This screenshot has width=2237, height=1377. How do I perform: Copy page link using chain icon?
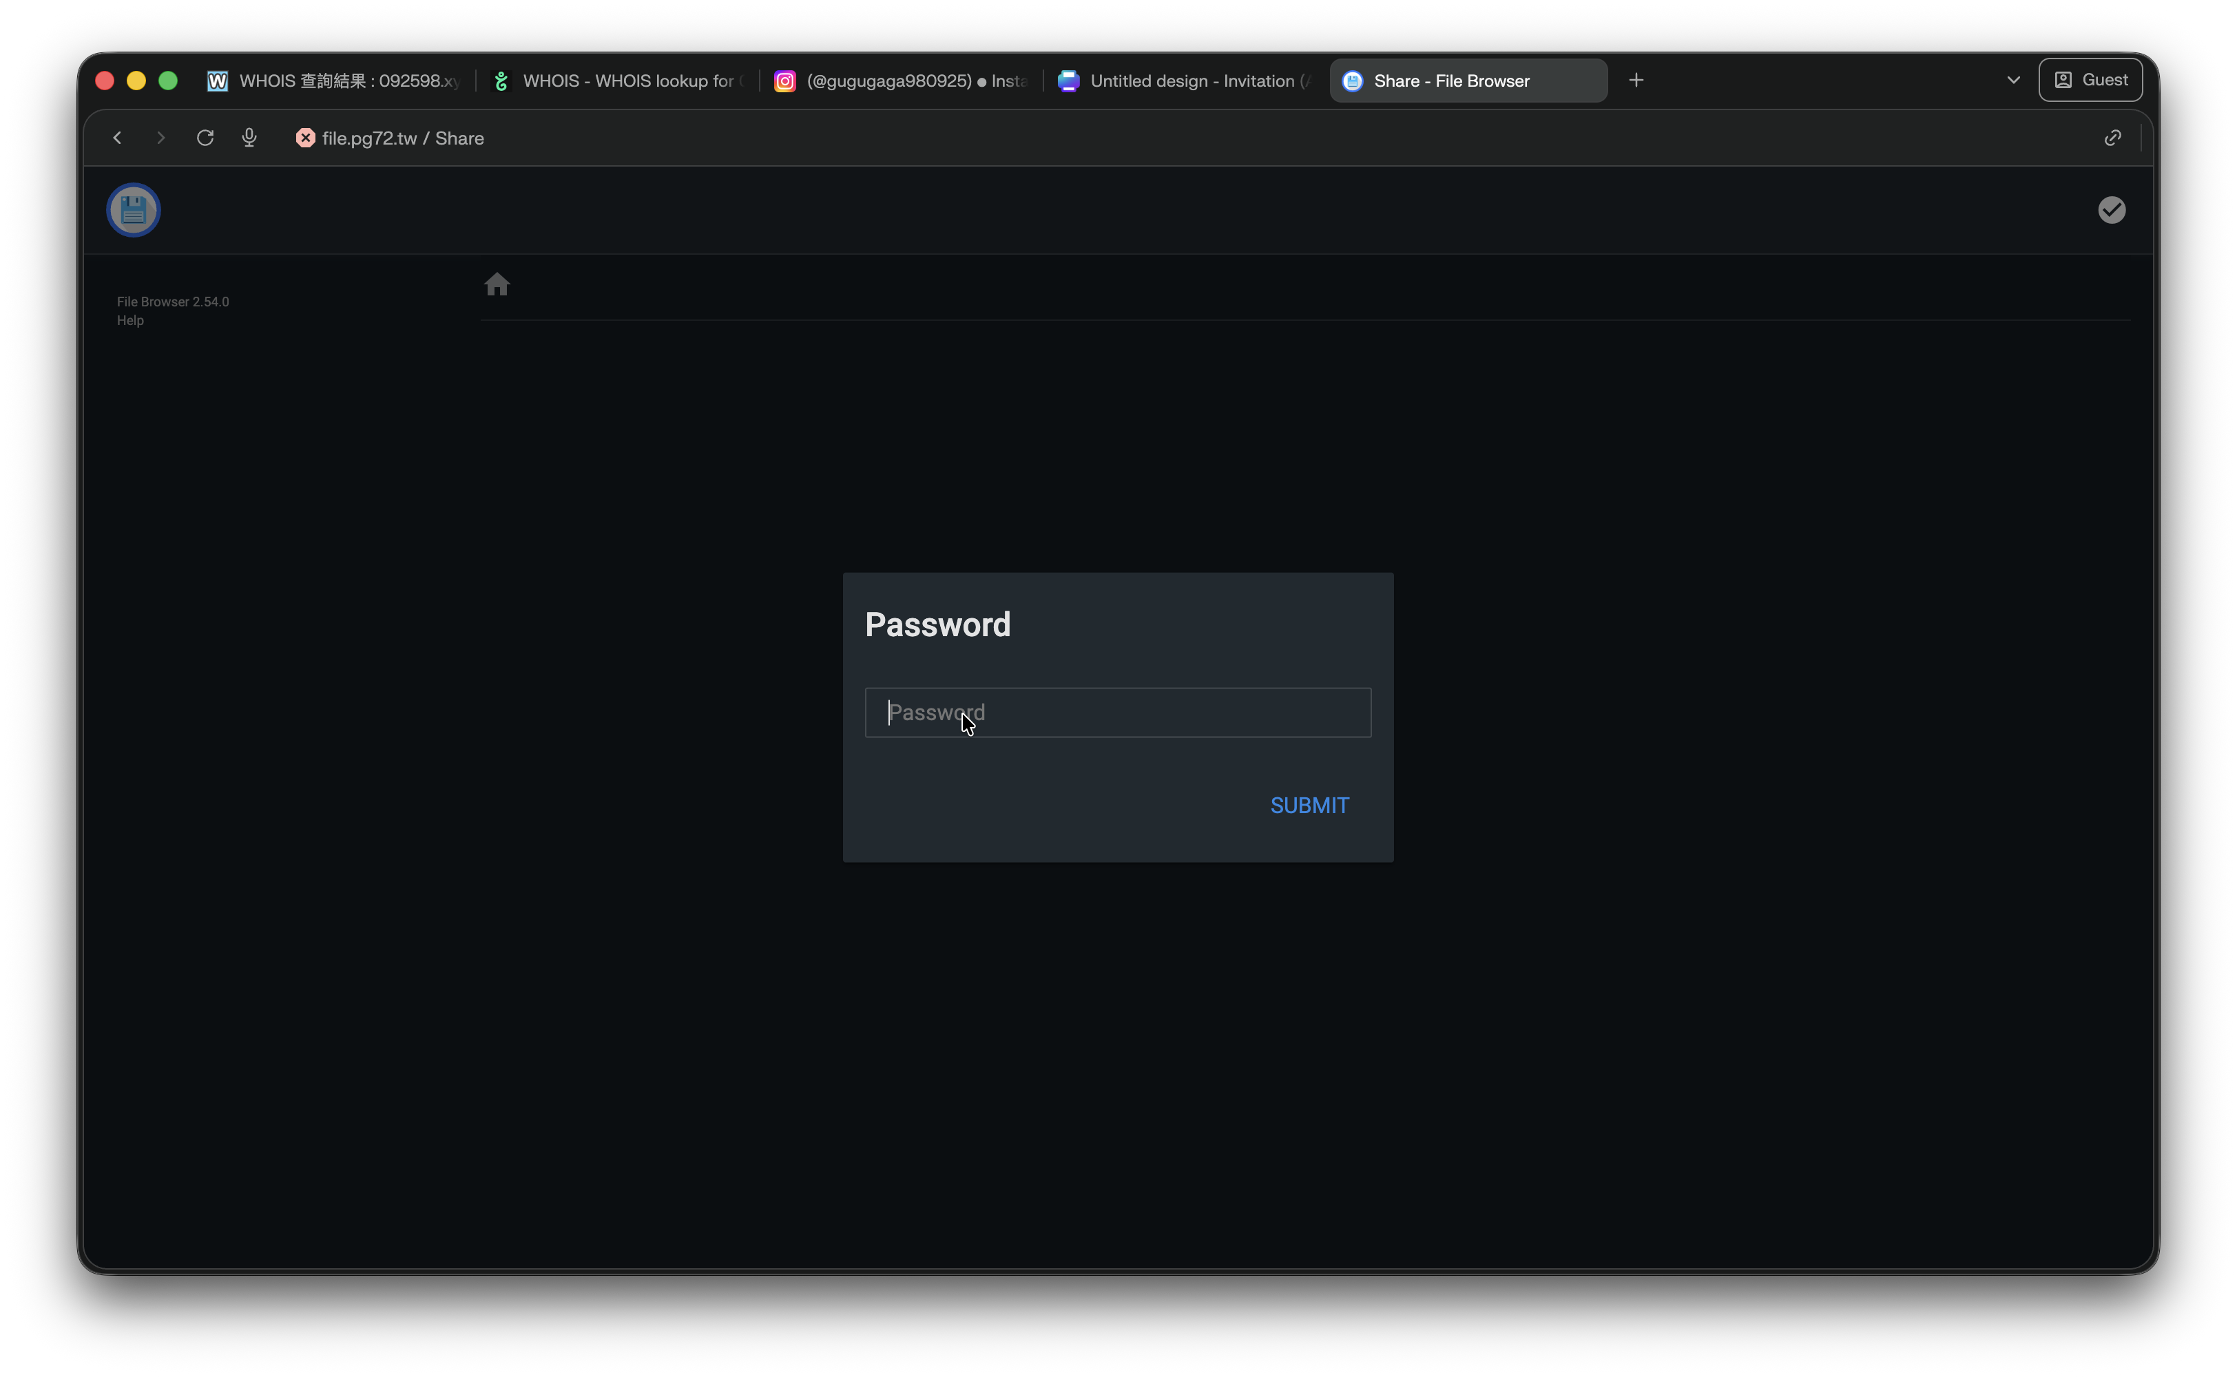[x=2112, y=138]
